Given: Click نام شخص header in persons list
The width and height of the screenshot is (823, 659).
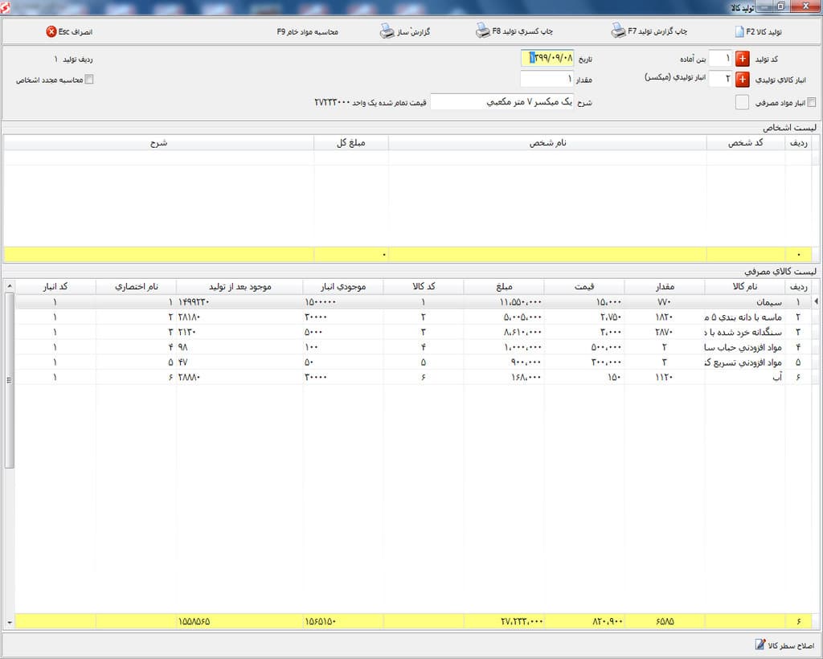Looking at the screenshot, I should [547, 143].
